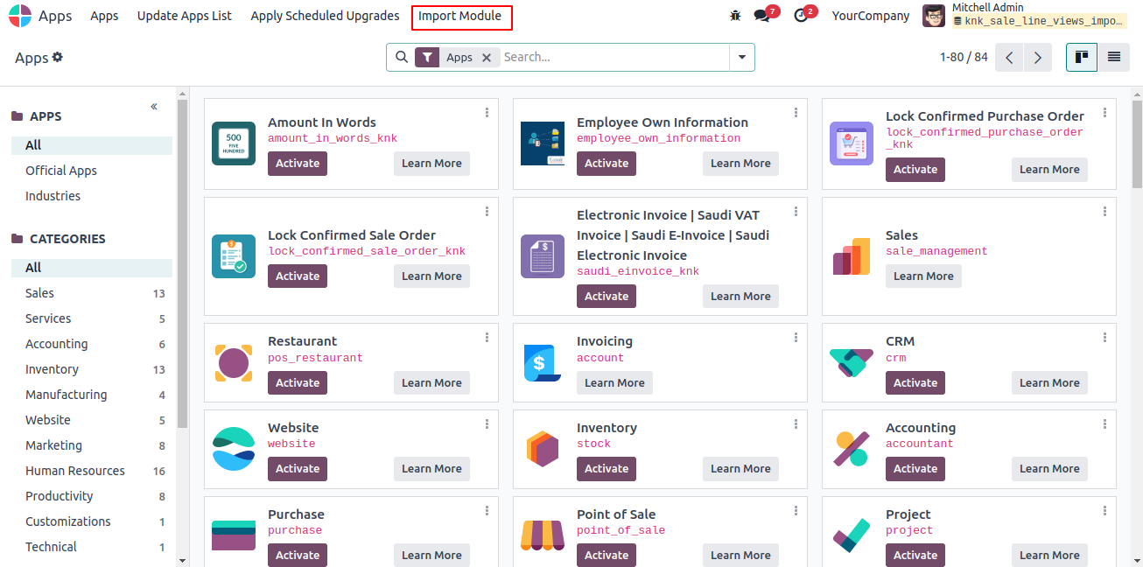Click the gear icon next to Apps heading
Viewport: 1143px width, 567px height.
58,57
